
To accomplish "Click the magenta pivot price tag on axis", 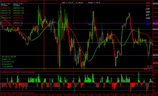I will (x=155, y=23).
